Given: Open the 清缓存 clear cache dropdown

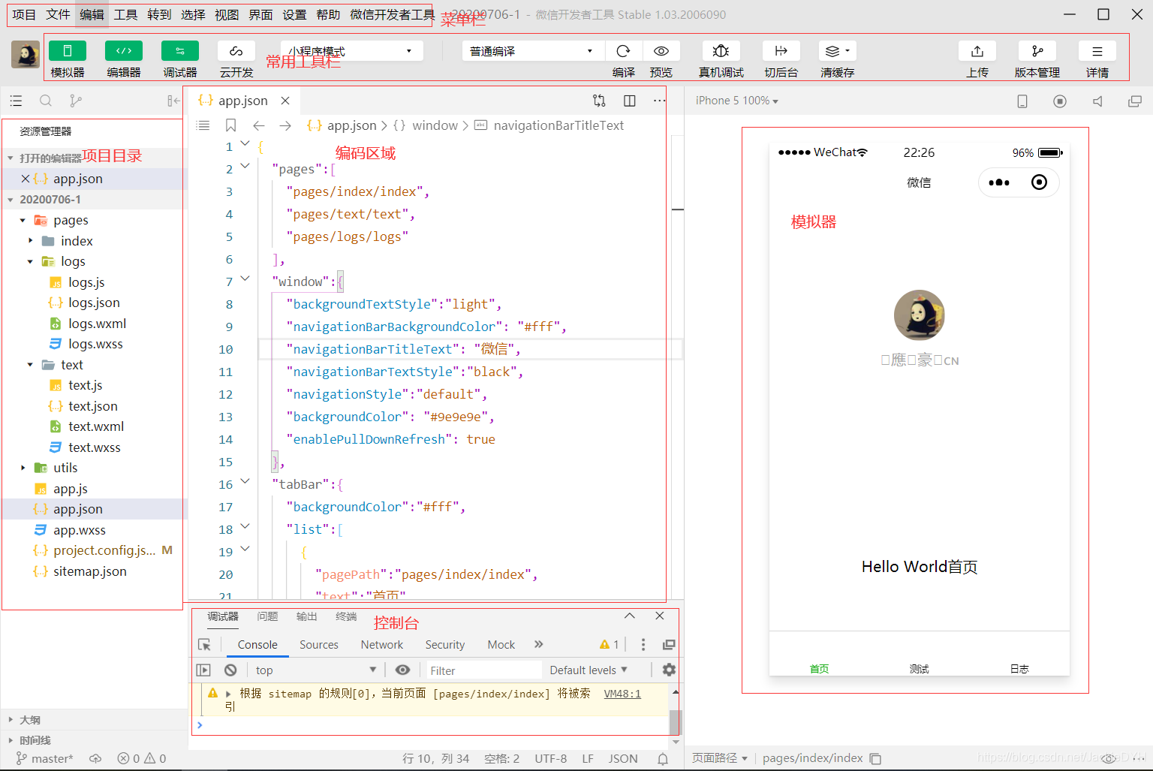Looking at the screenshot, I should [x=838, y=51].
